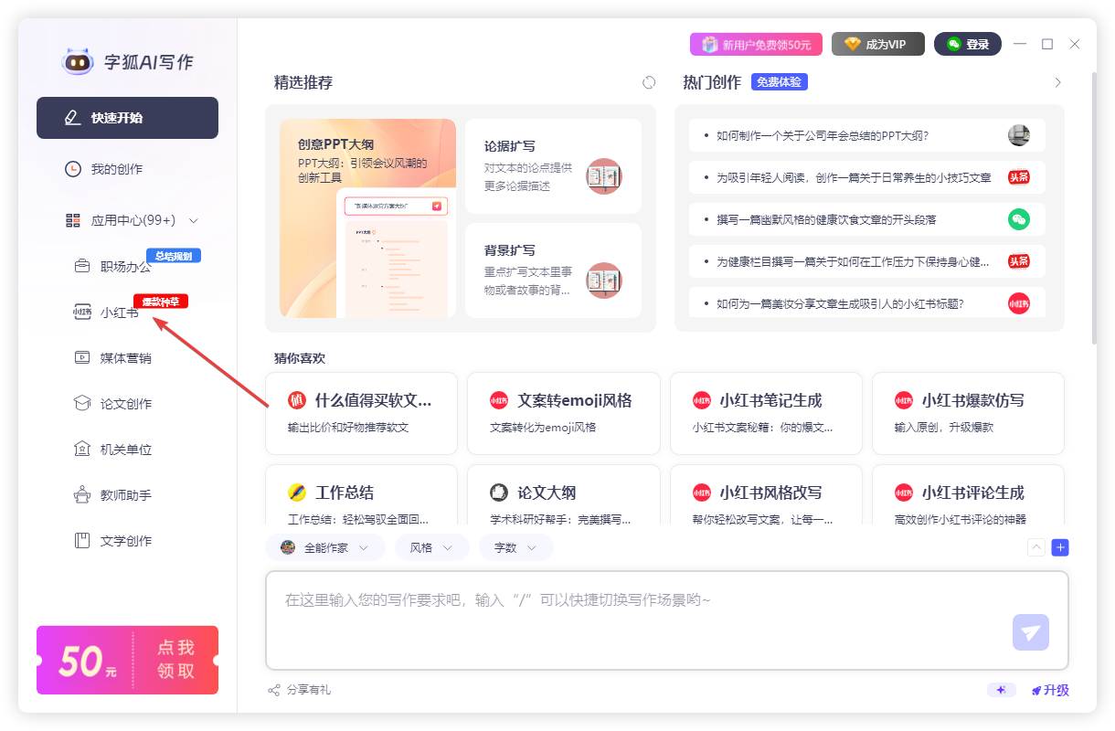
Task: Refresh the 精选推荐 recommendations
Action: 649,82
